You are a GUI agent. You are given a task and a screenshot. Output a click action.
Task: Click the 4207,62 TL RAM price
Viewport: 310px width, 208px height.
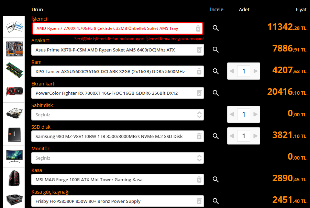[289, 70]
